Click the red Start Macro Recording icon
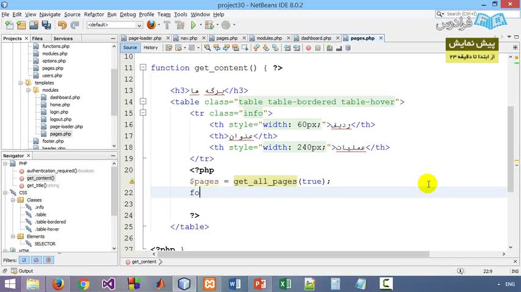This screenshot has width=521, height=292. [308, 47]
